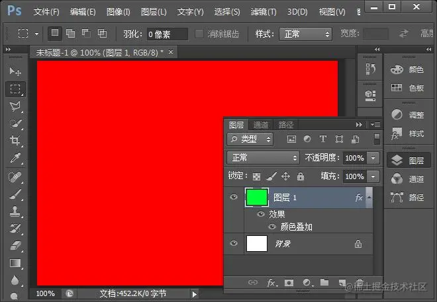Open the 填充 fill slider arrow

pyautogui.click(x=373, y=176)
